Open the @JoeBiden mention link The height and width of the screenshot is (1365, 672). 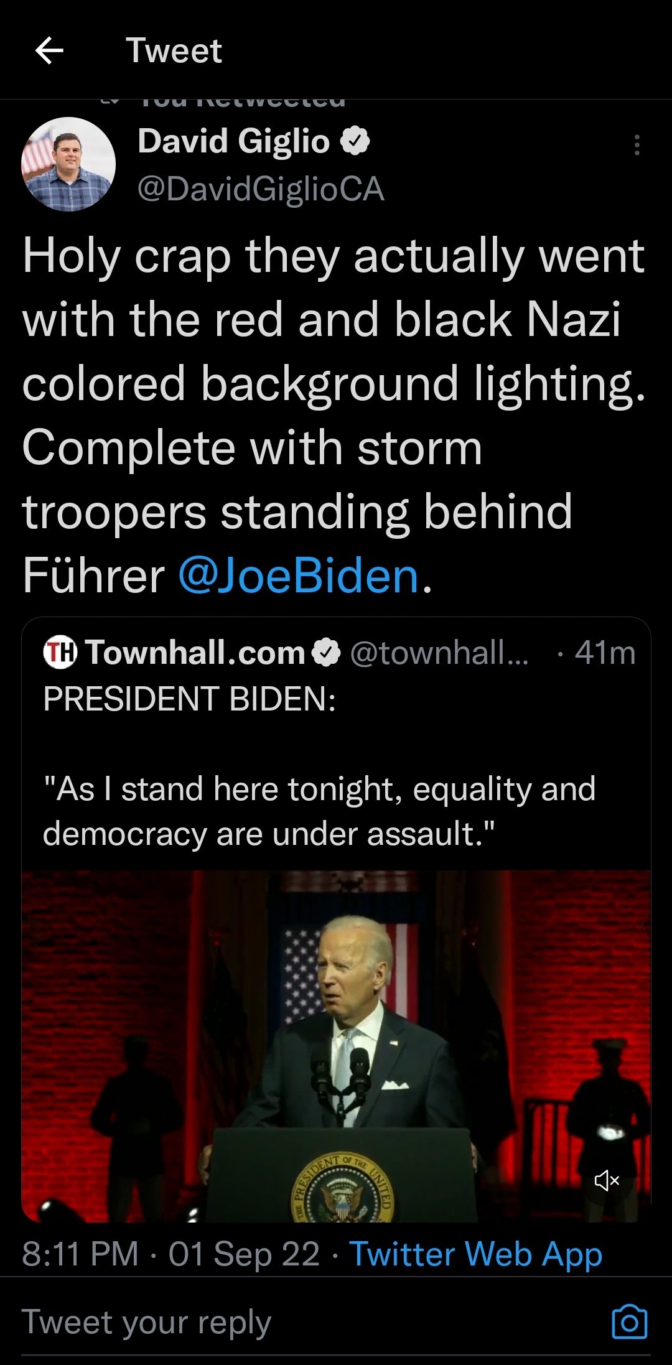click(x=299, y=575)
